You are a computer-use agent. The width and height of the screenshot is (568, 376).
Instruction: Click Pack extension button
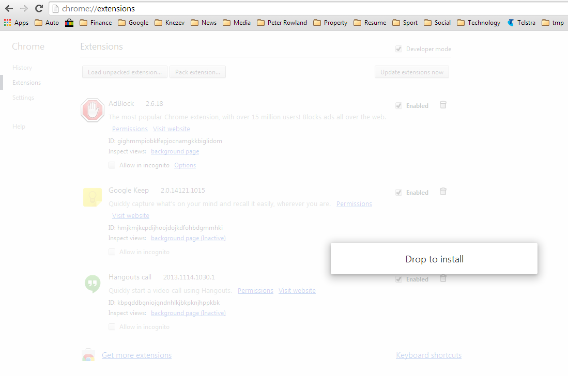(197, 72)
